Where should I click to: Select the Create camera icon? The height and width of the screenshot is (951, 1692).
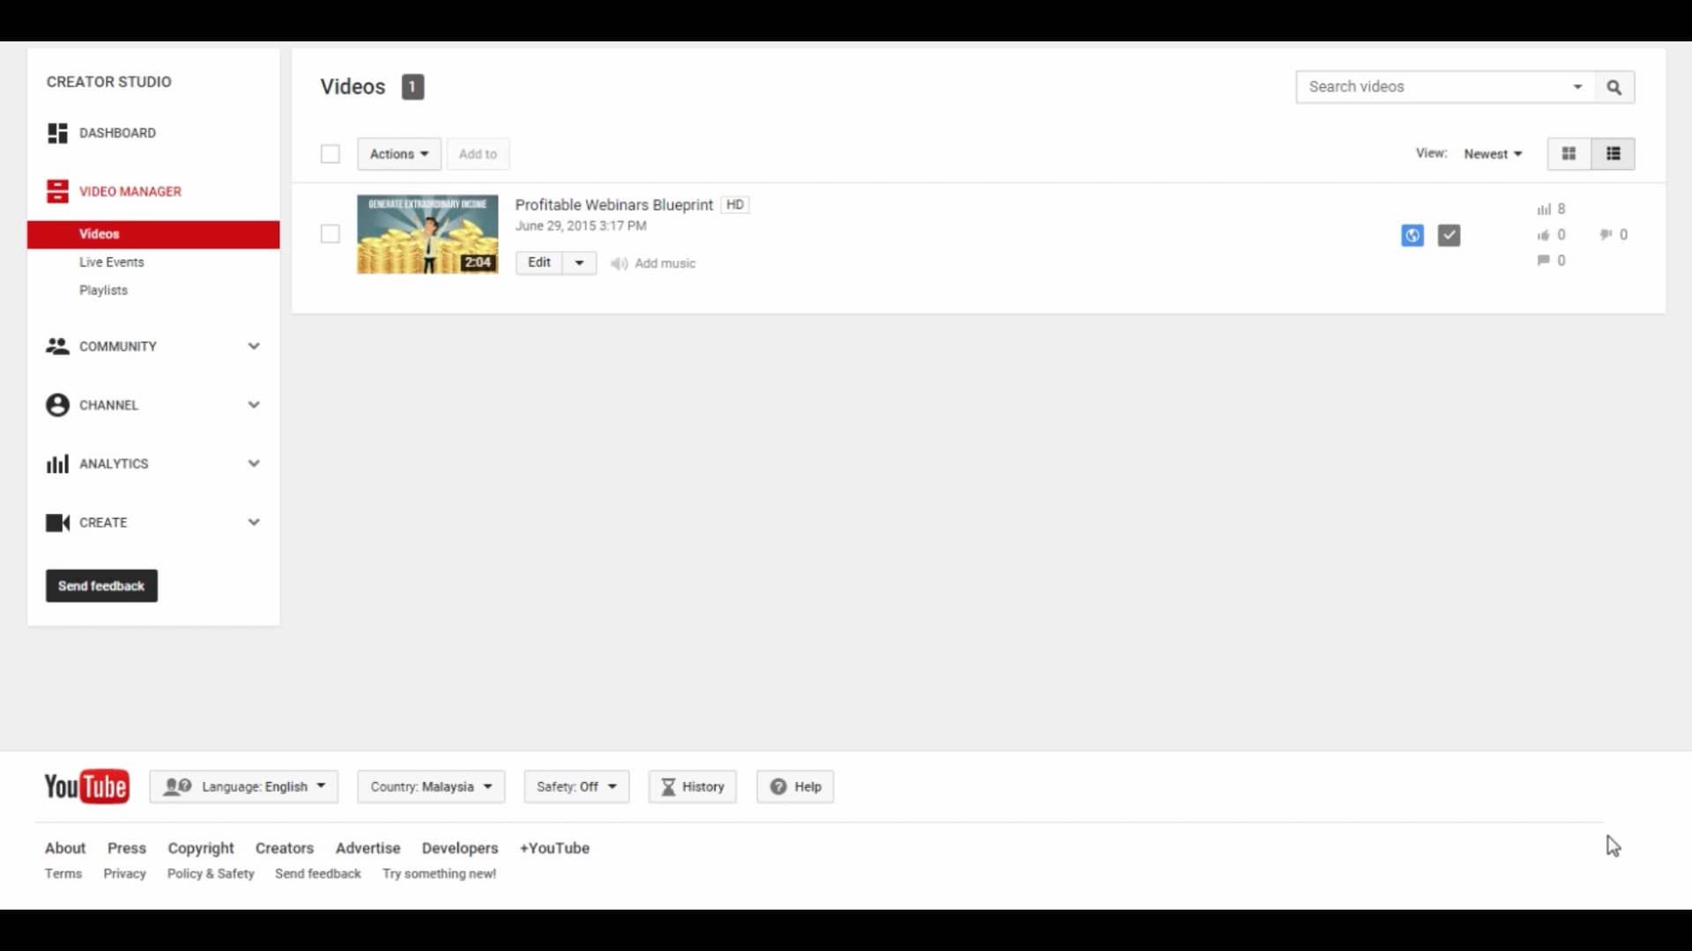coord(57,522)
